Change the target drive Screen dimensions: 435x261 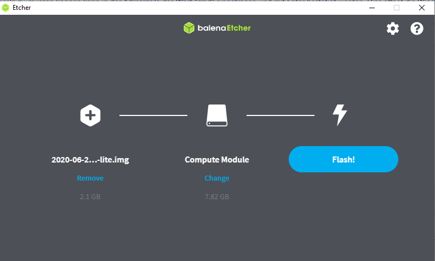[217, 178]
